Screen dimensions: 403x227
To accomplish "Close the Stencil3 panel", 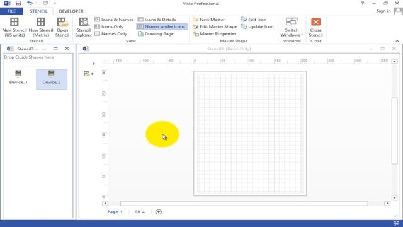I will coord(67,49).
